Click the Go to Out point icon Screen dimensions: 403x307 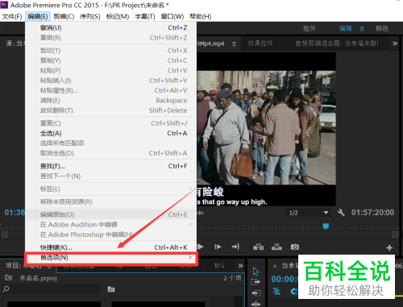pos(235,247)
